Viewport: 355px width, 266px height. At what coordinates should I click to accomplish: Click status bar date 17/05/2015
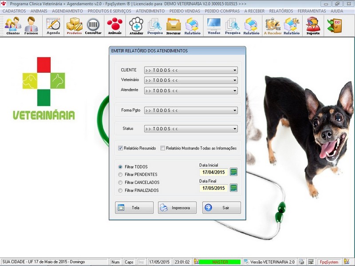159,262
